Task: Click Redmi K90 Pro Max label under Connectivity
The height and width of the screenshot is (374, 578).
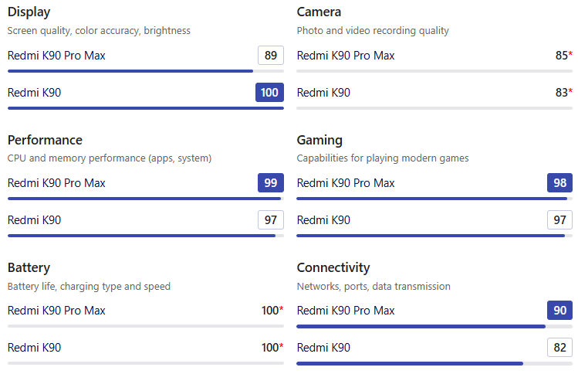Action: point(346,311)
